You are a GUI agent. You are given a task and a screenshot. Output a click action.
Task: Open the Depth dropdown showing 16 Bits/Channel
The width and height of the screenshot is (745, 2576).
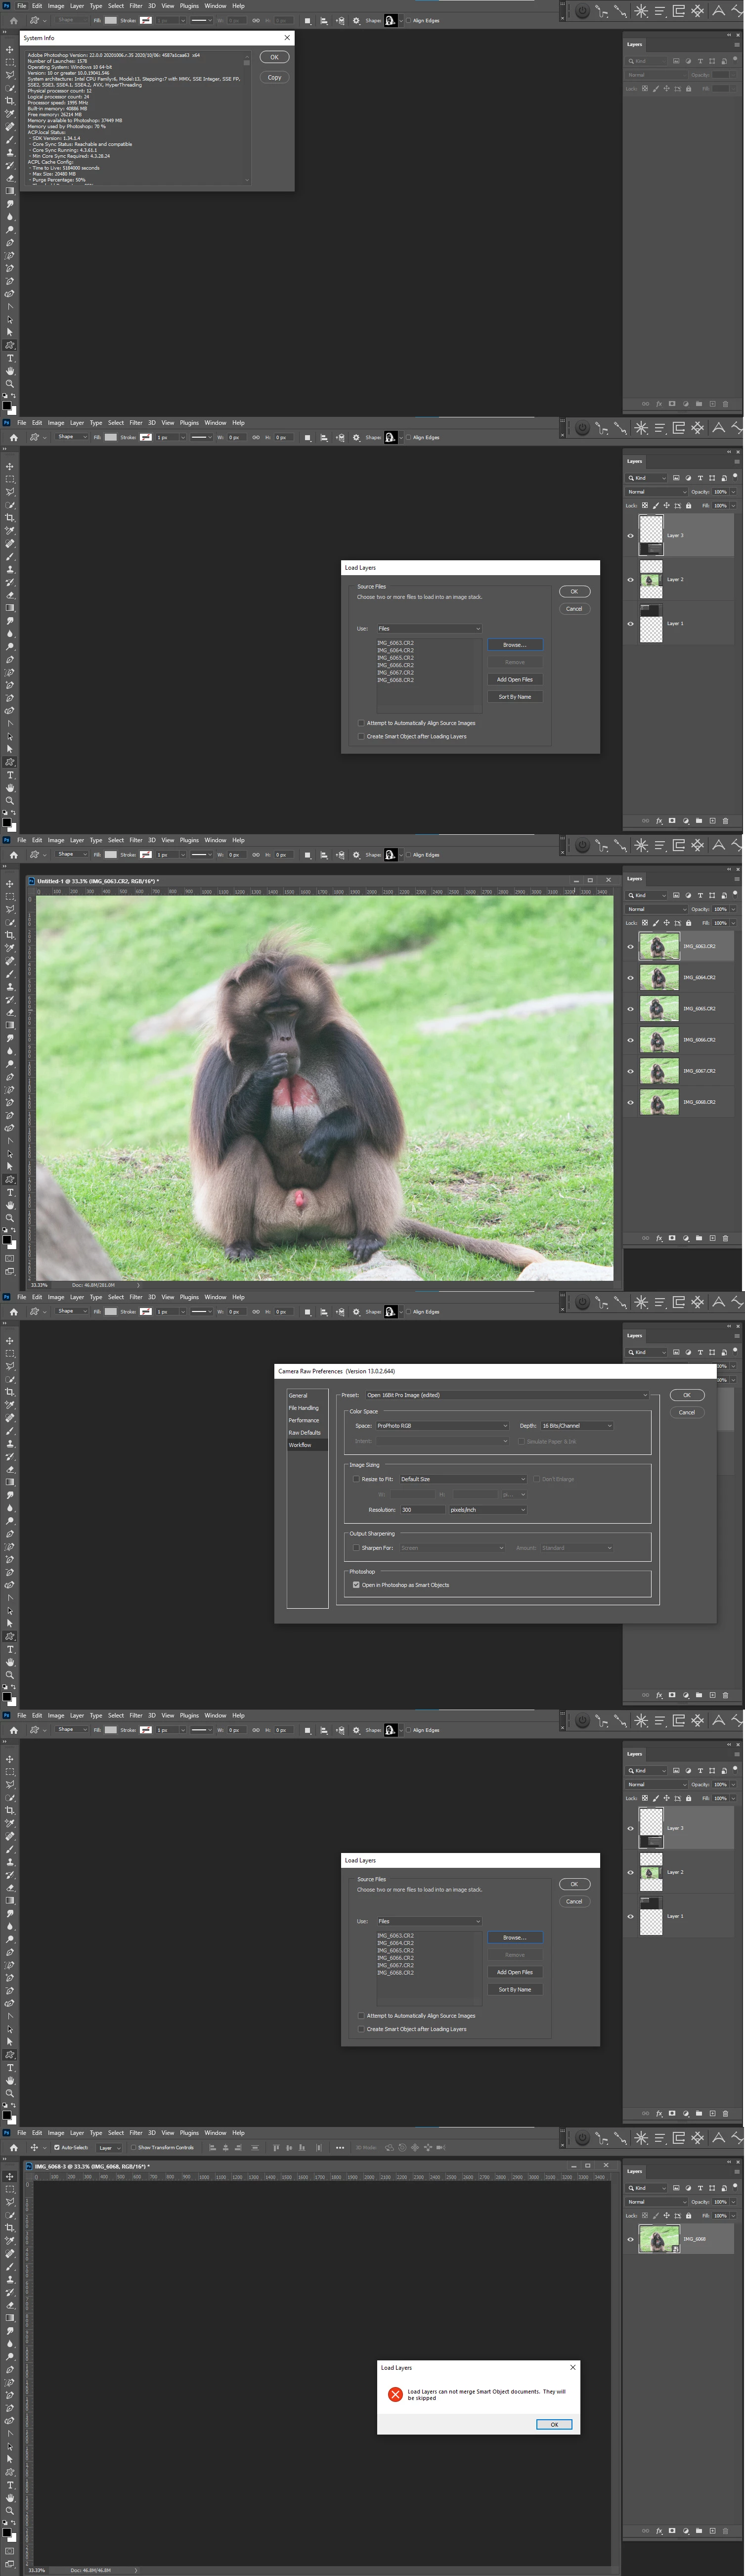577,1426
